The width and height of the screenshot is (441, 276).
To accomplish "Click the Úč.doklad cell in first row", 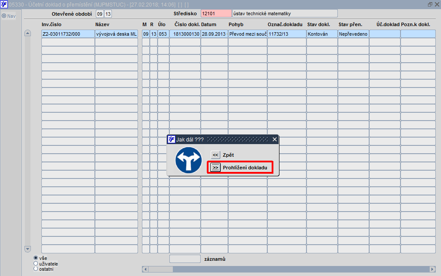I will tap(385, 34).
